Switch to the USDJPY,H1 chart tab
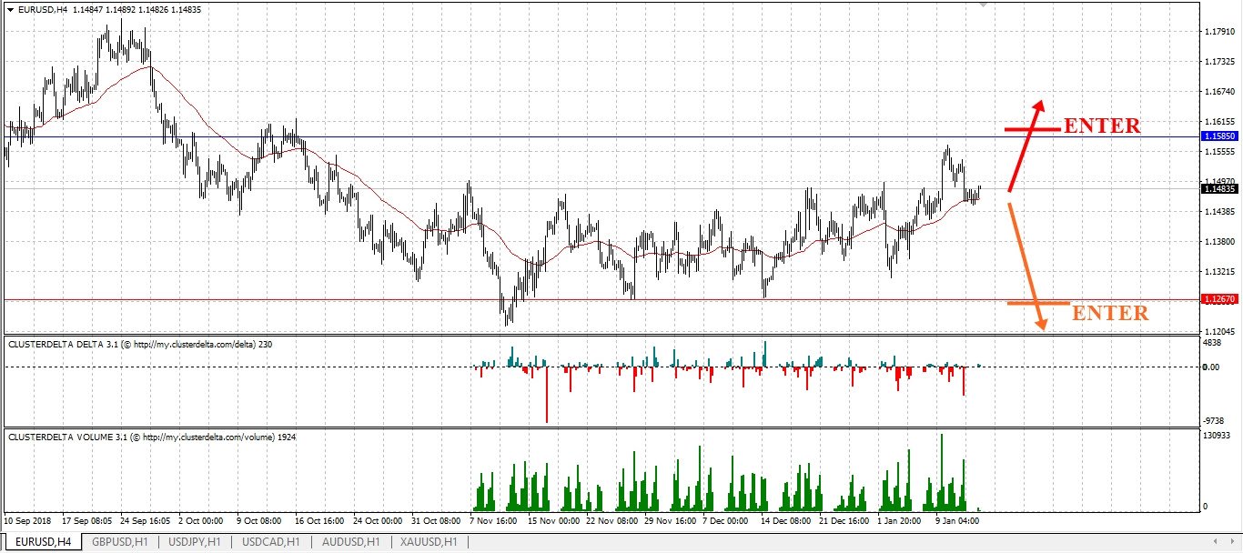The height and width of the screenshot is (553, 1243). tap(195, 542)
